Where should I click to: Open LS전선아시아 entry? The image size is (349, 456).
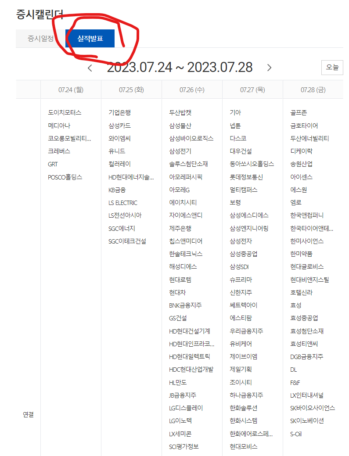coord(125,215)
